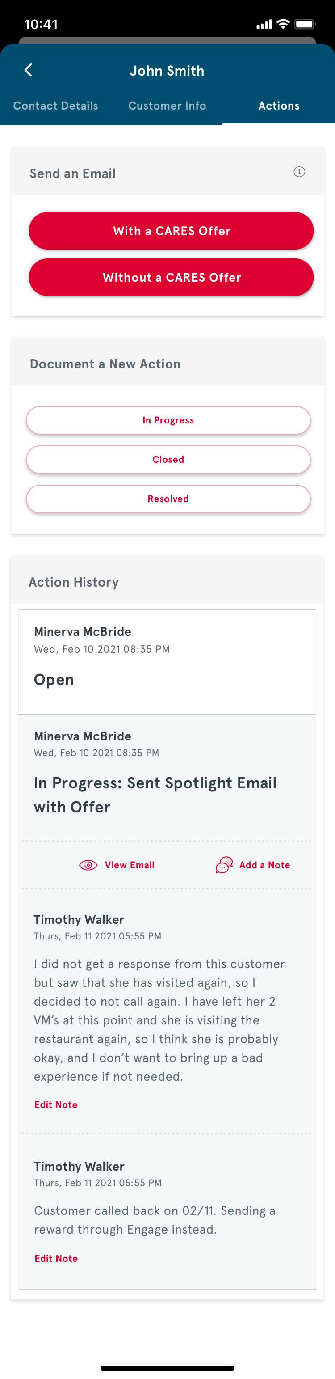The image size is (335, 1379).
Task: Mark the action as Closed
Action: click(x=168, y=459)
